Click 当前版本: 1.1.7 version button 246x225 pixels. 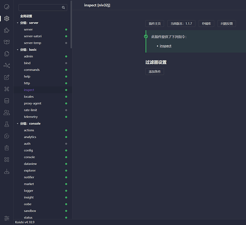(x=181, y=23)
